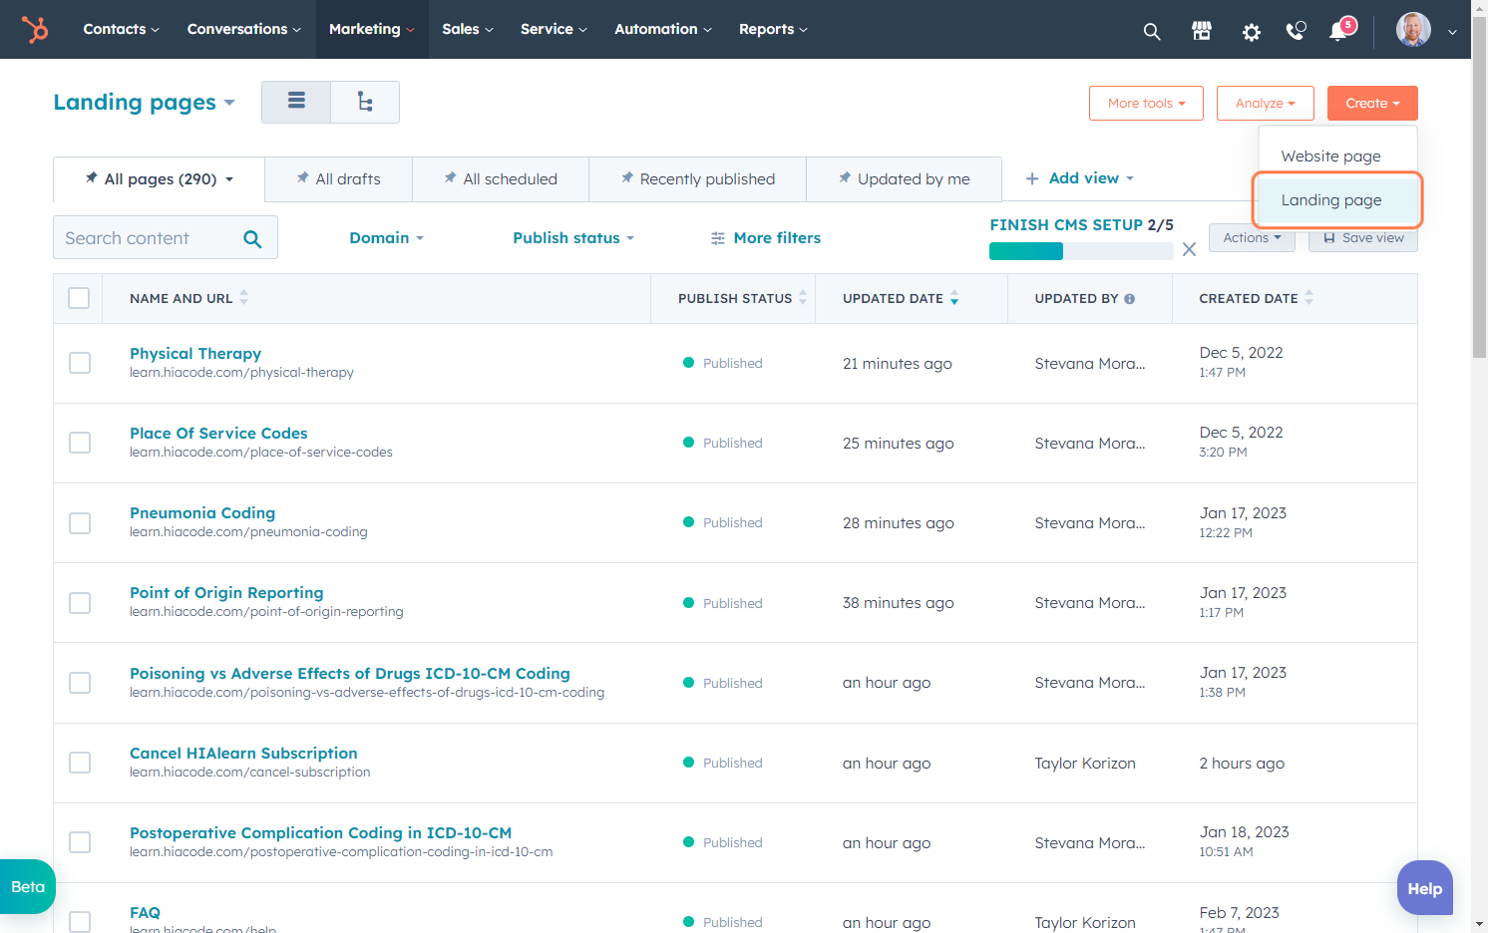Dismiss the Finish CMS Setup banner
This screenshot has height=933, width=1488.
(1189, 249)
